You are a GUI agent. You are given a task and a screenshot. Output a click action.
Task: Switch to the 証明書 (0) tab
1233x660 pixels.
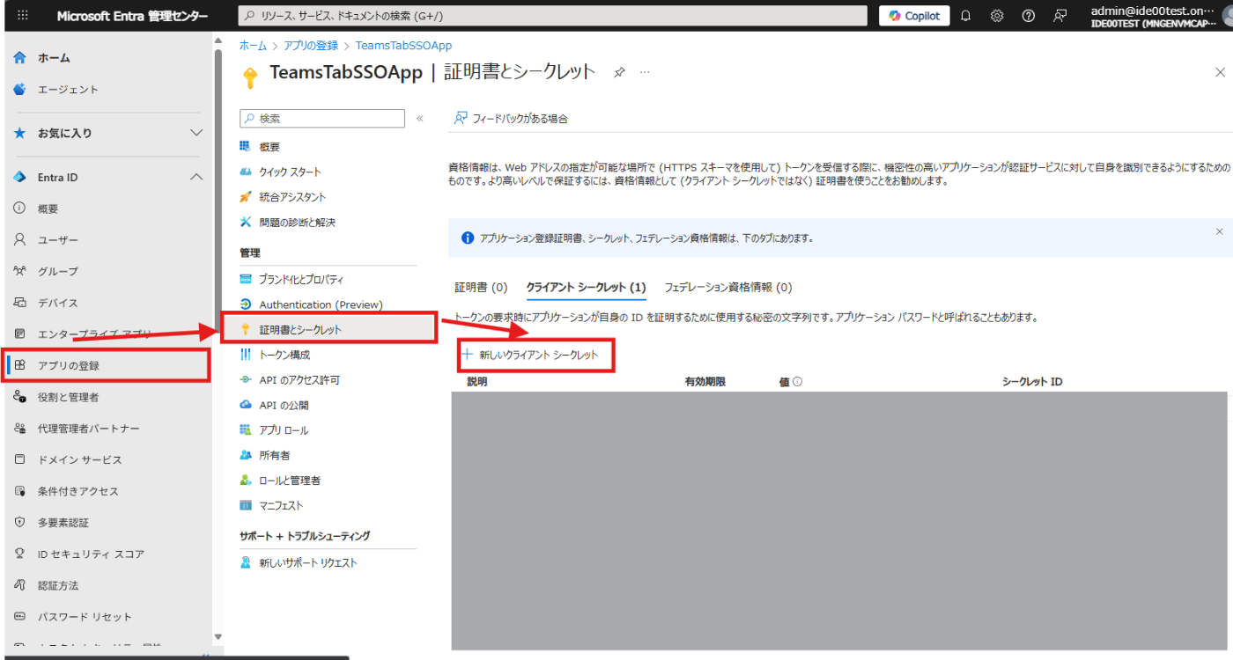coord(481,288)
